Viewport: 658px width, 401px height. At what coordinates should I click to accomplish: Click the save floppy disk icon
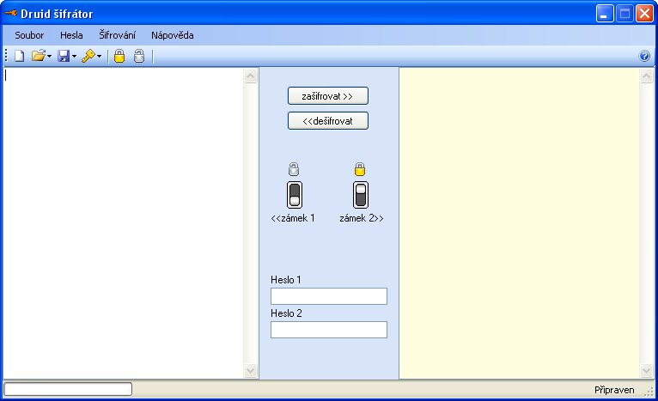64,56
